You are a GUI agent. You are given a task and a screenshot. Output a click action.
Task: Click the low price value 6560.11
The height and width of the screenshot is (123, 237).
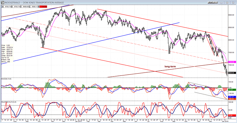click(x=35, y=7)
